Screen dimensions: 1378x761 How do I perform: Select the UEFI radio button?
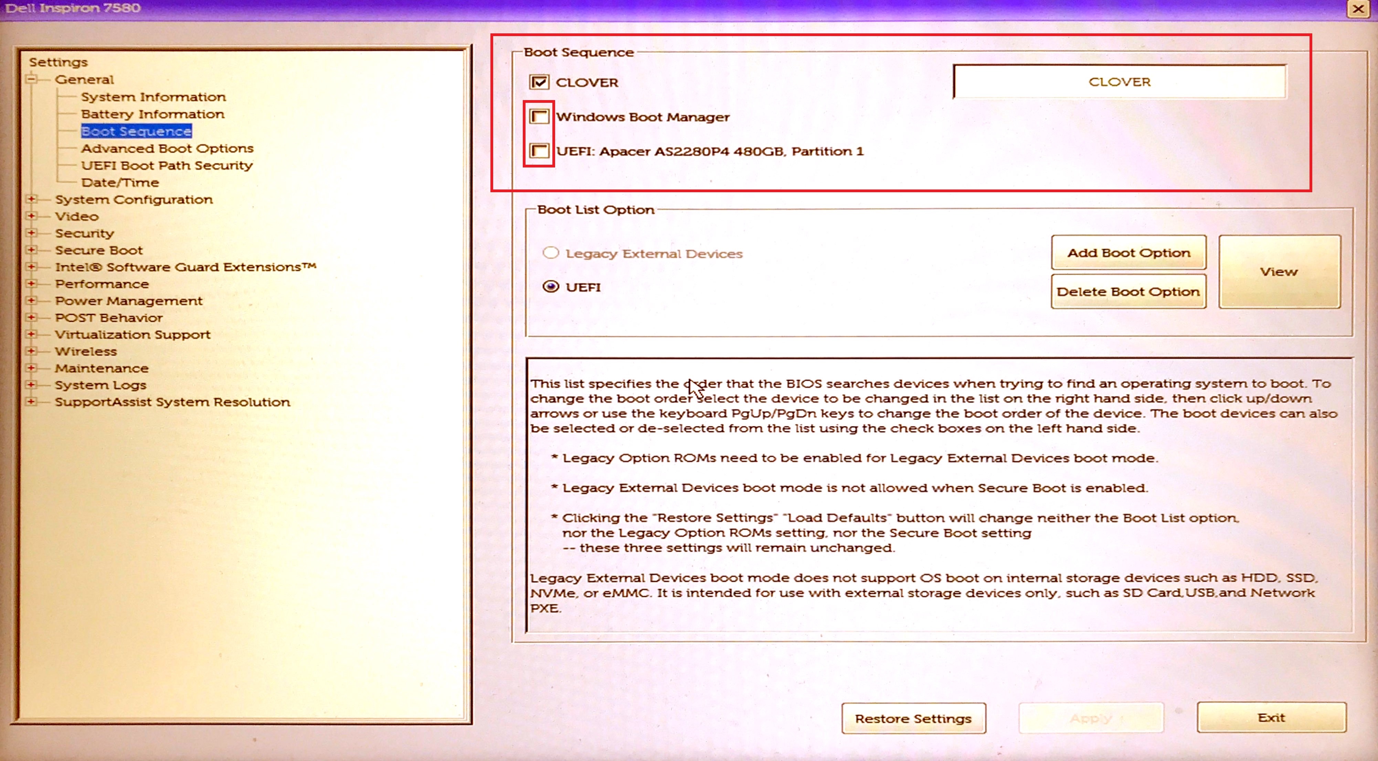(550, 287)
